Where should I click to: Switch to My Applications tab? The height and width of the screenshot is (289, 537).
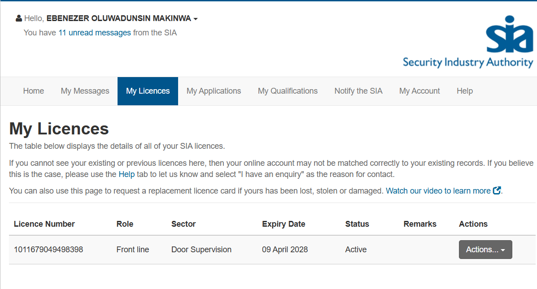point(214,91)
